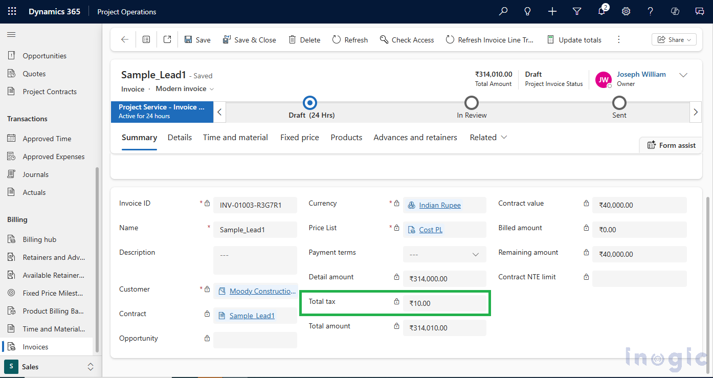Open the Copilot icon in top bar

pyautogui.click(x=675, y=11)
